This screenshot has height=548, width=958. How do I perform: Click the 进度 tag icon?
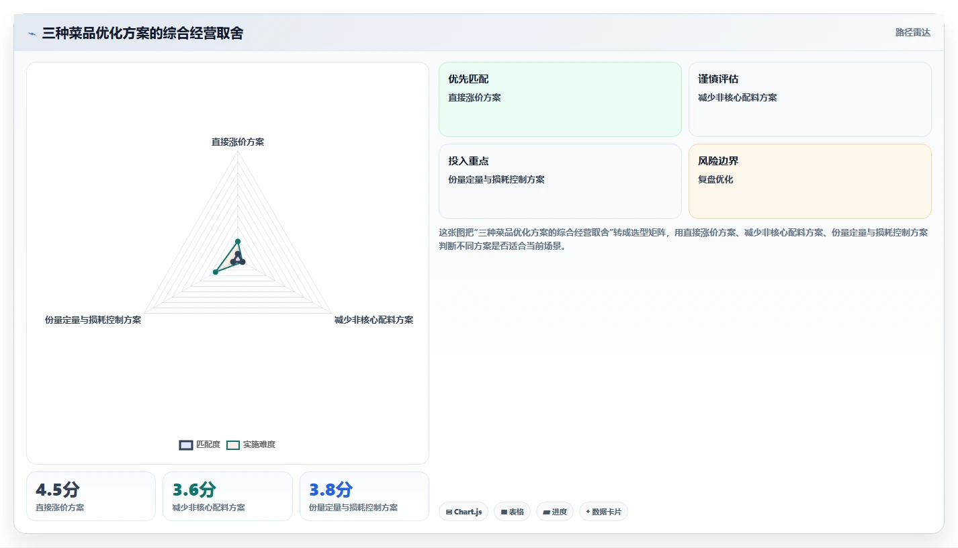pos(546,512)
